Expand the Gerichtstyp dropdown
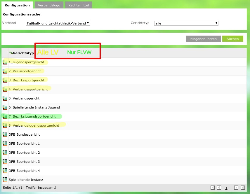This screenshot has width=250, height=194. (186, 23)
